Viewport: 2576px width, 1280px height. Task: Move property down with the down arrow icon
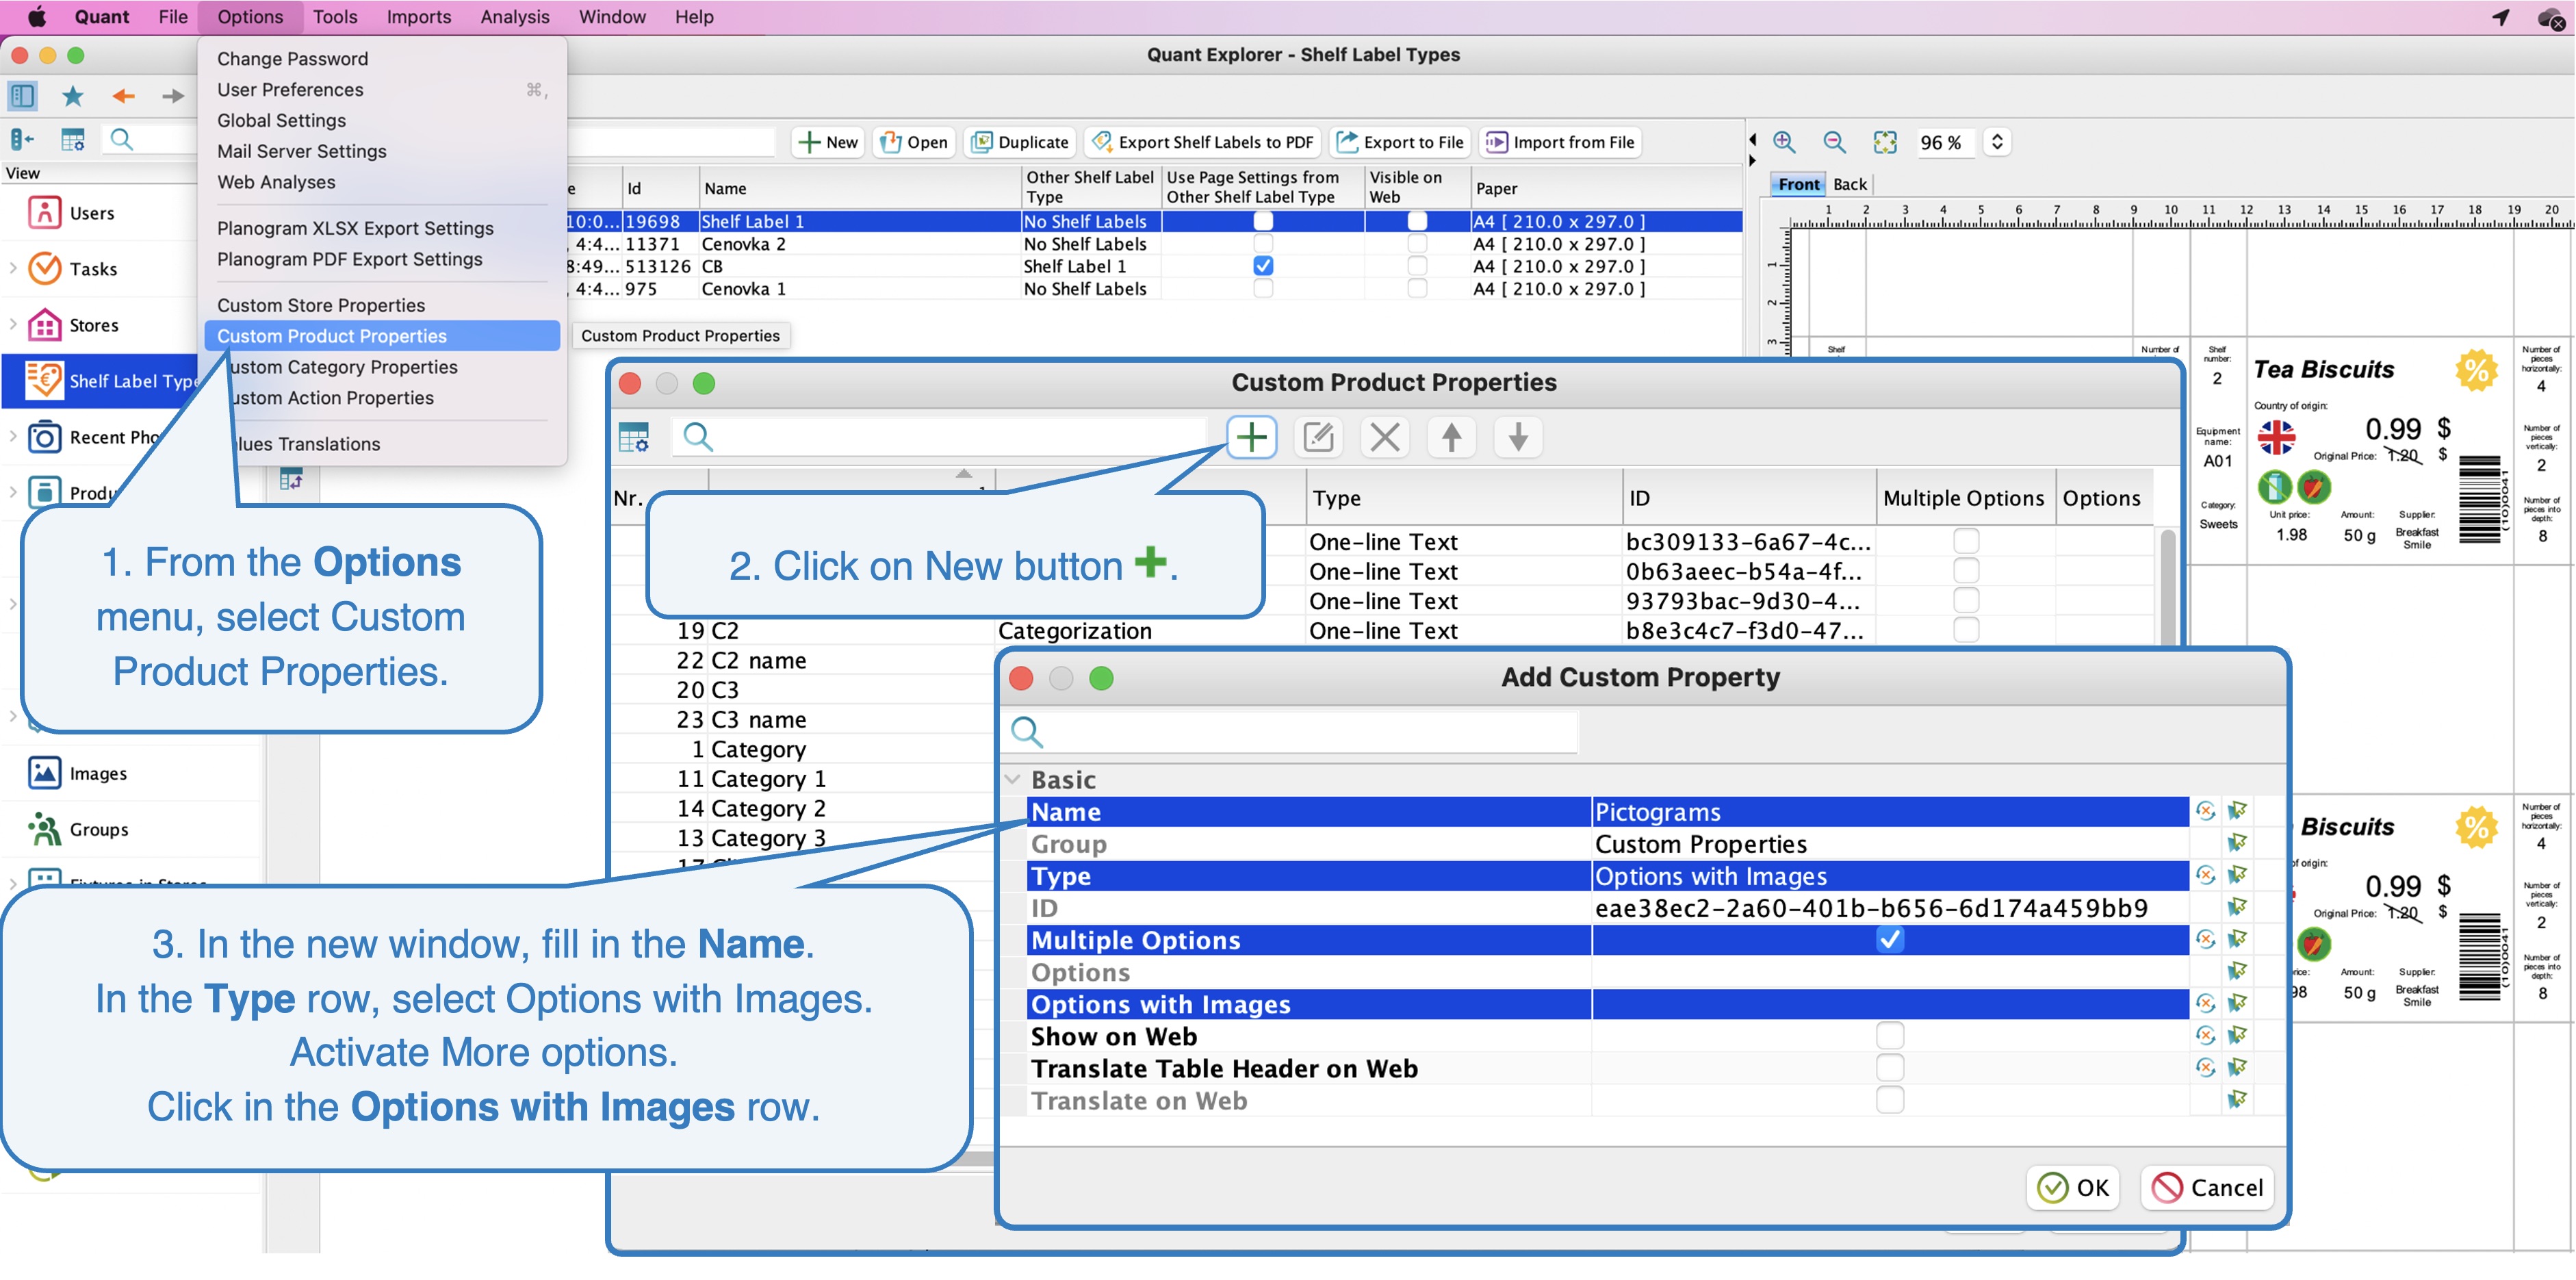pos(1518,437)
